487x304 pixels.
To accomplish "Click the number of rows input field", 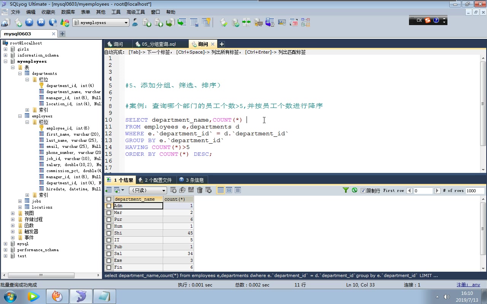I will click(x=474, y=190).
